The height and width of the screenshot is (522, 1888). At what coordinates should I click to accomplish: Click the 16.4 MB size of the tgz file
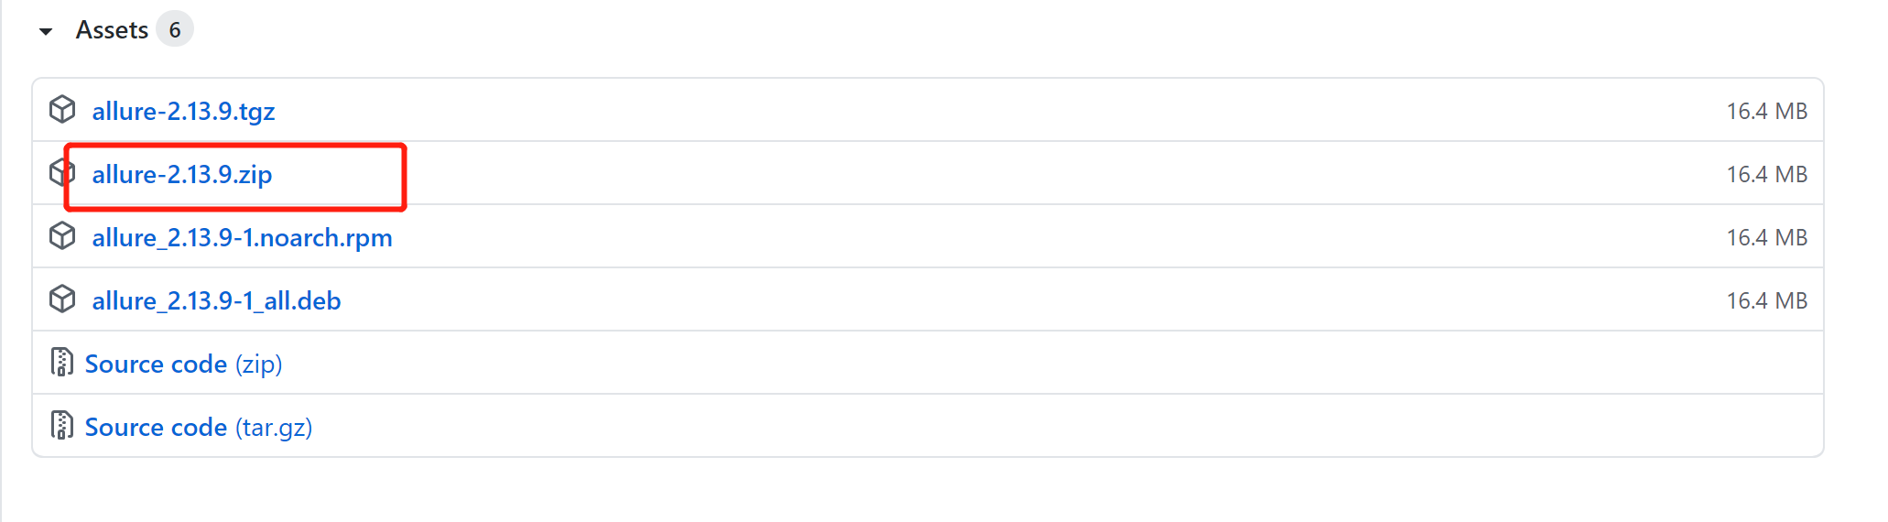tap(1766, 111)
